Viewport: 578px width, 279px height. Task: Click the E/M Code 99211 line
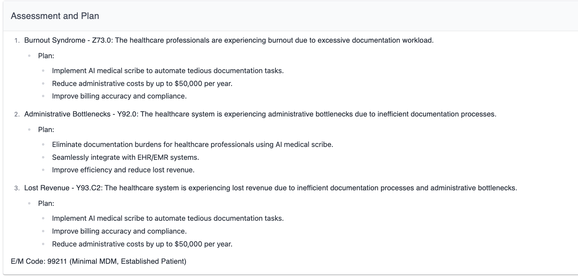point(98,261)
